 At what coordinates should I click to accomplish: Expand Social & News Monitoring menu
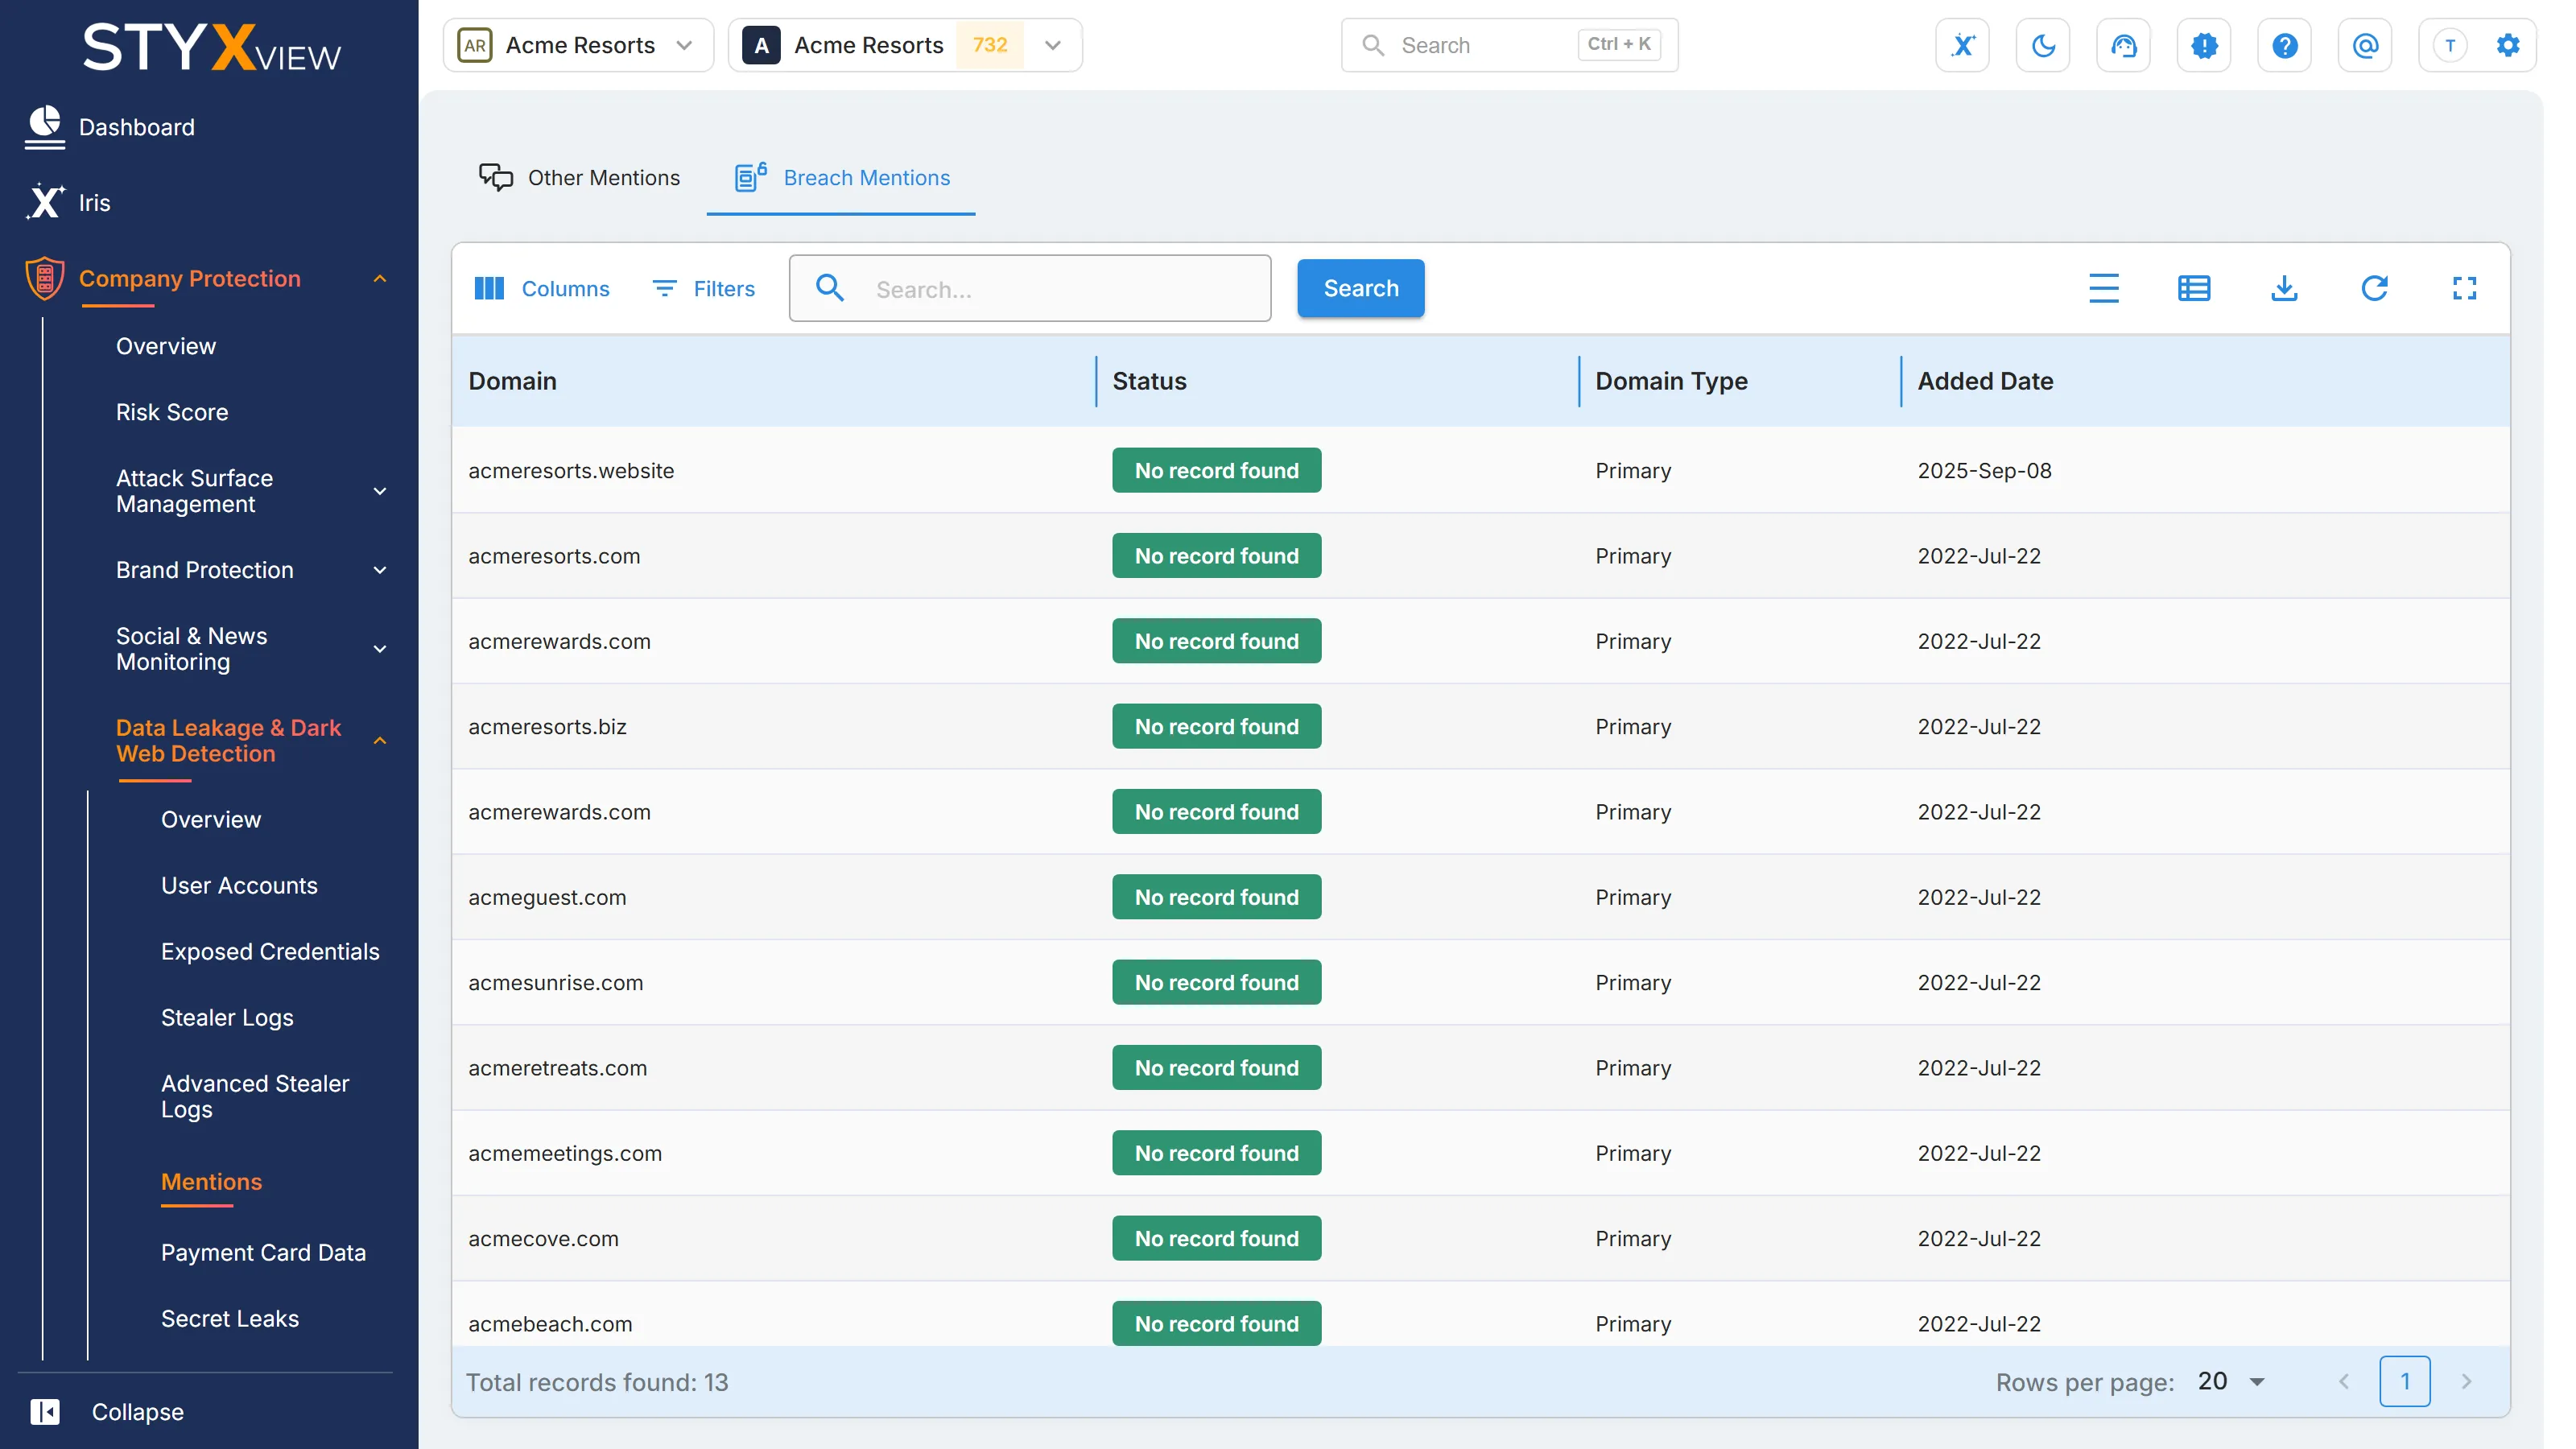click(379, 649)
